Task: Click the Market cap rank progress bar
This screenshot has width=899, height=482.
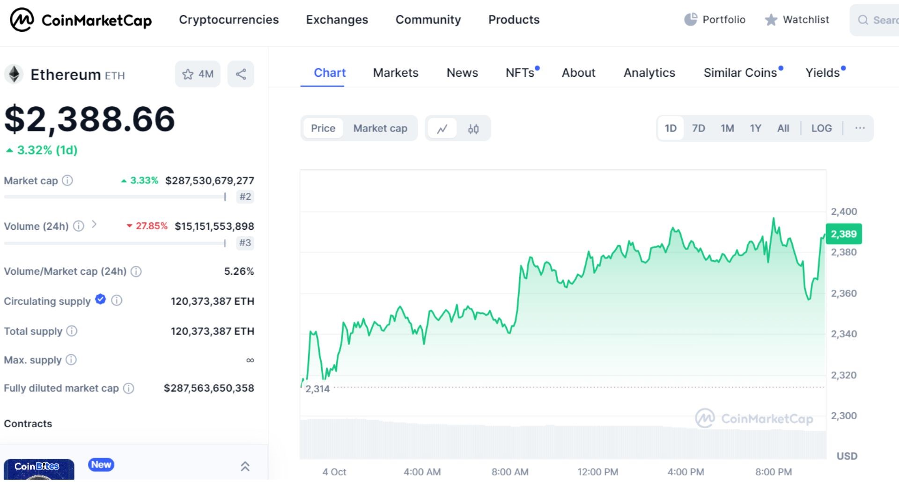Action: click(x=115, y=197)
